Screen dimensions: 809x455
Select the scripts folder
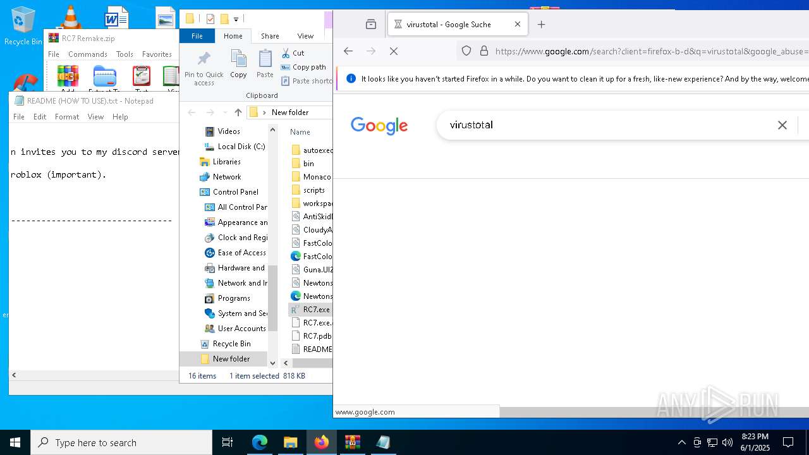point(314,190)
